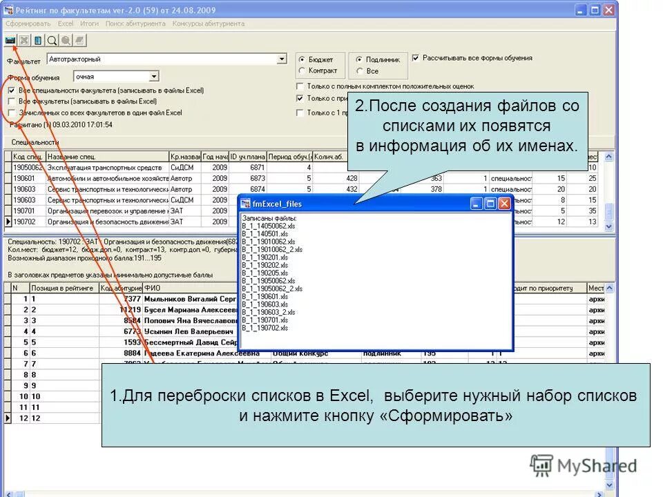
Task: Click the greyed-out Excel export toolbar icon
Action: tap(24, 41)
